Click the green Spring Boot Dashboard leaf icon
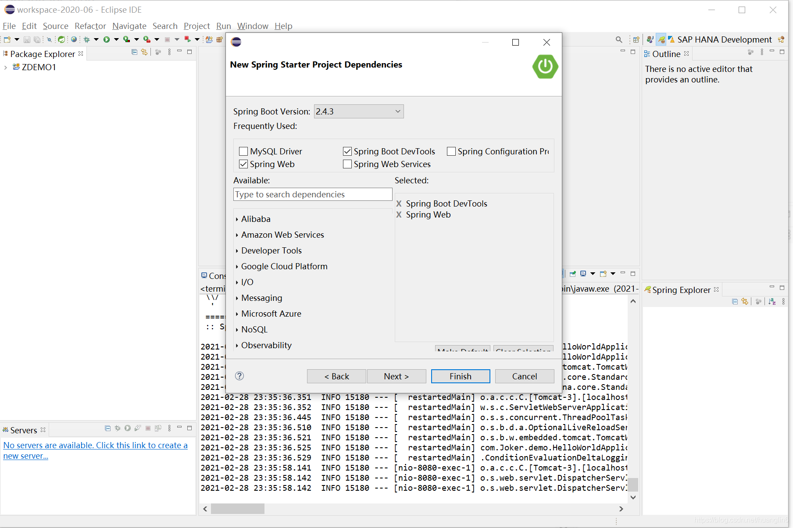The width and height of the screenshot is (793, 528). pyautogui.click(x=61, y=39)
